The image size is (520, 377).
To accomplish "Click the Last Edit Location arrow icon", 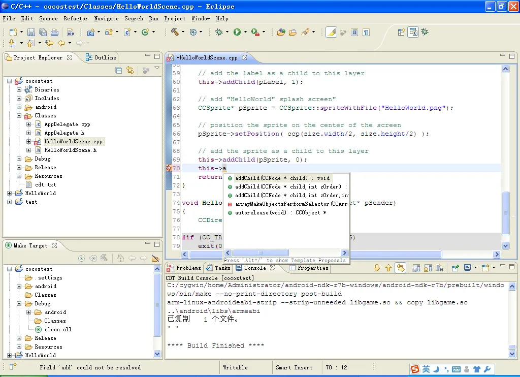I will coord(49,43).
